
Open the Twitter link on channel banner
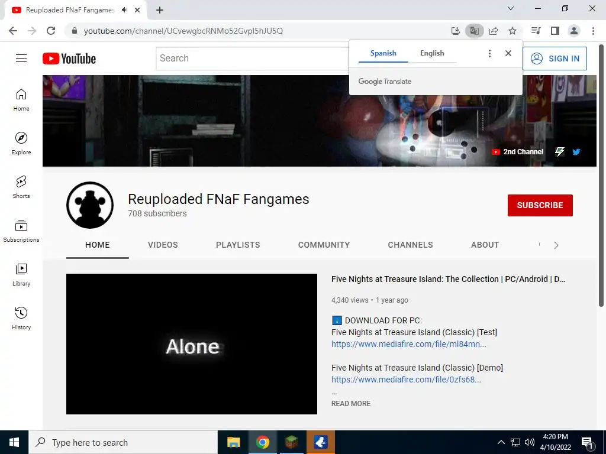[x=576, y=152]
